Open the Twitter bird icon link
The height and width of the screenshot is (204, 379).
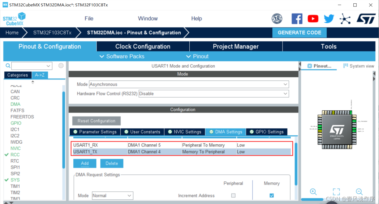329,19
